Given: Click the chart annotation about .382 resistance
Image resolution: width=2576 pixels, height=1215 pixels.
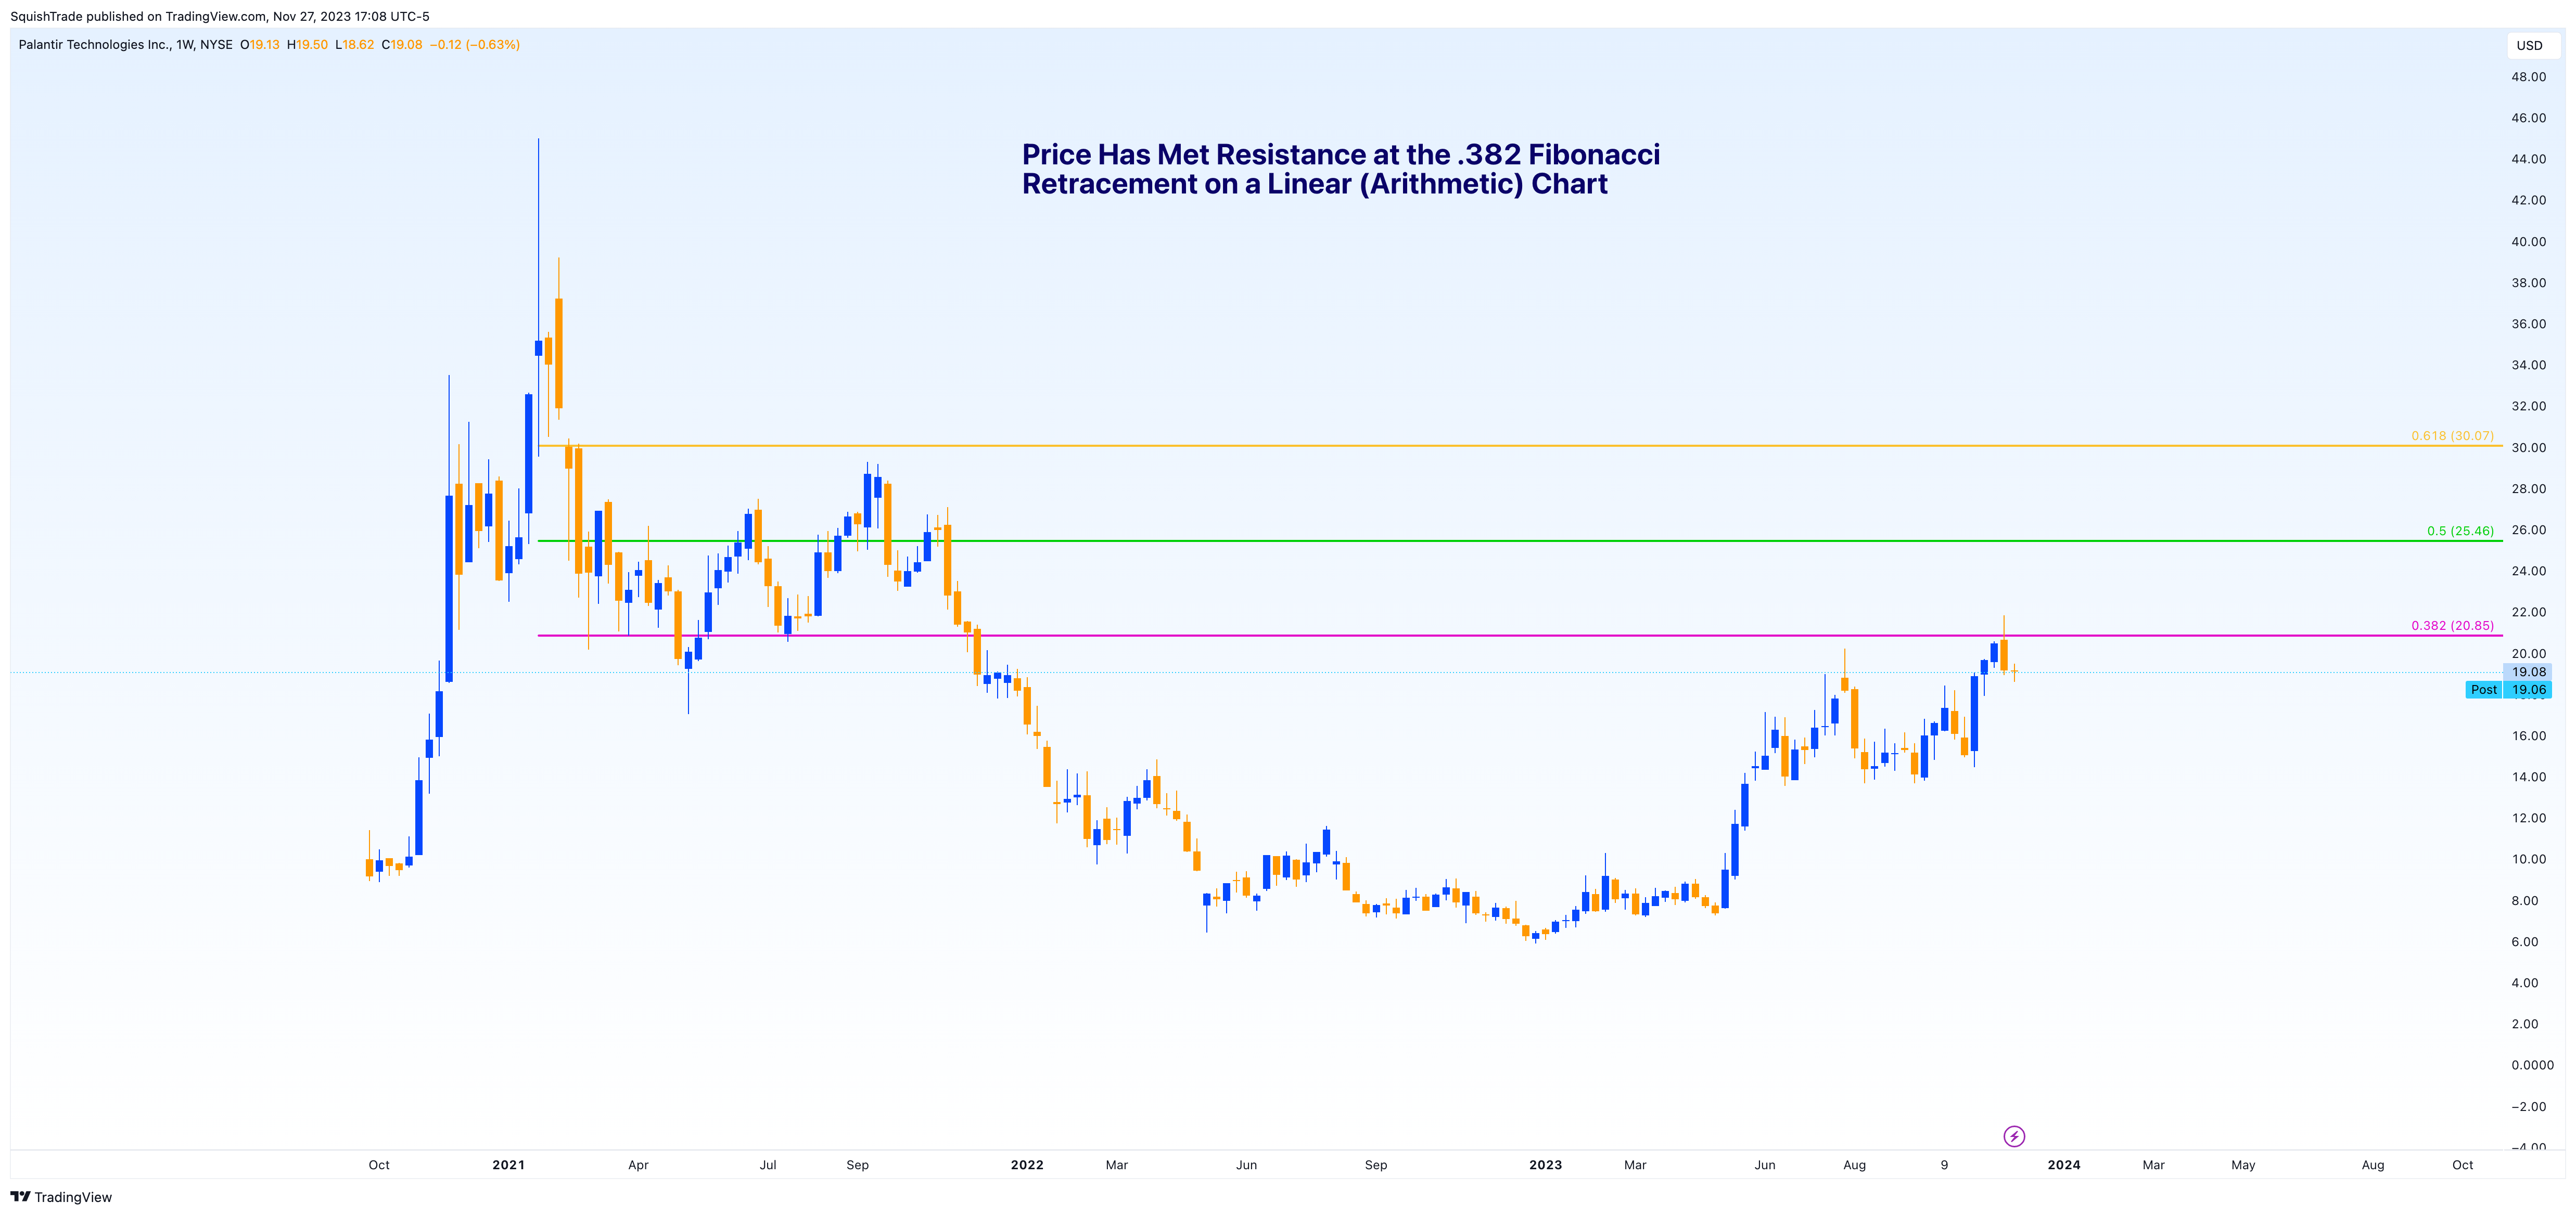Looking at the screenshot, I should coord(1340,169).
